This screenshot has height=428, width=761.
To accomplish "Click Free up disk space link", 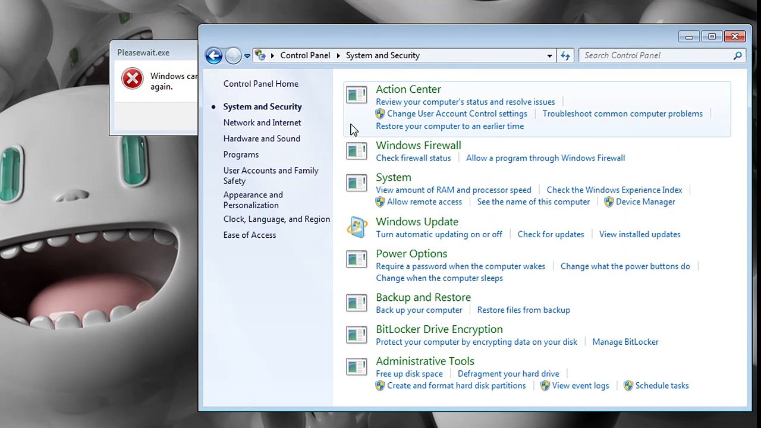I will (409, 374).
